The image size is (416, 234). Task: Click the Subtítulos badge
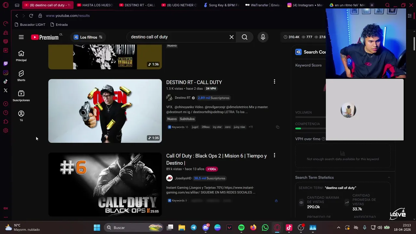click(187, 119)
